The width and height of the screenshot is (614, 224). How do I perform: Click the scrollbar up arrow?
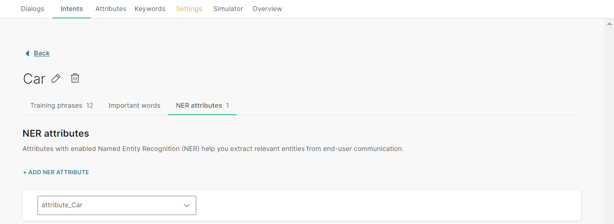coord(610,24)
